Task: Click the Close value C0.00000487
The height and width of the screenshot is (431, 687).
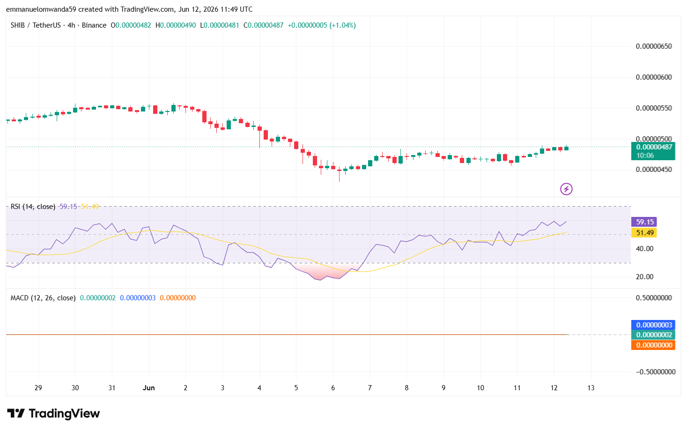Action: (263, 25)
